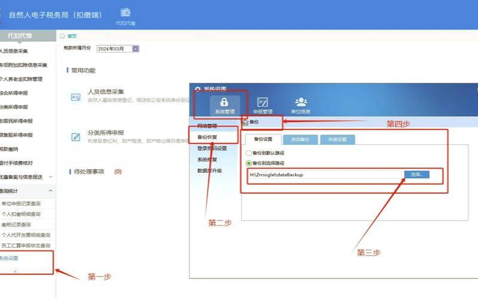Open 单位申报记录查询 in sidebar
Image resolution: width=478 pixels, height=298 pixels.
click(25, 204)
